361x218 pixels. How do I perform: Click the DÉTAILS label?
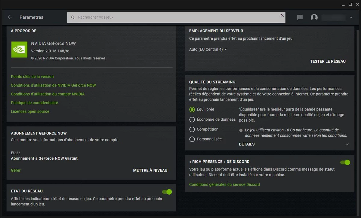tap(247, 144)
